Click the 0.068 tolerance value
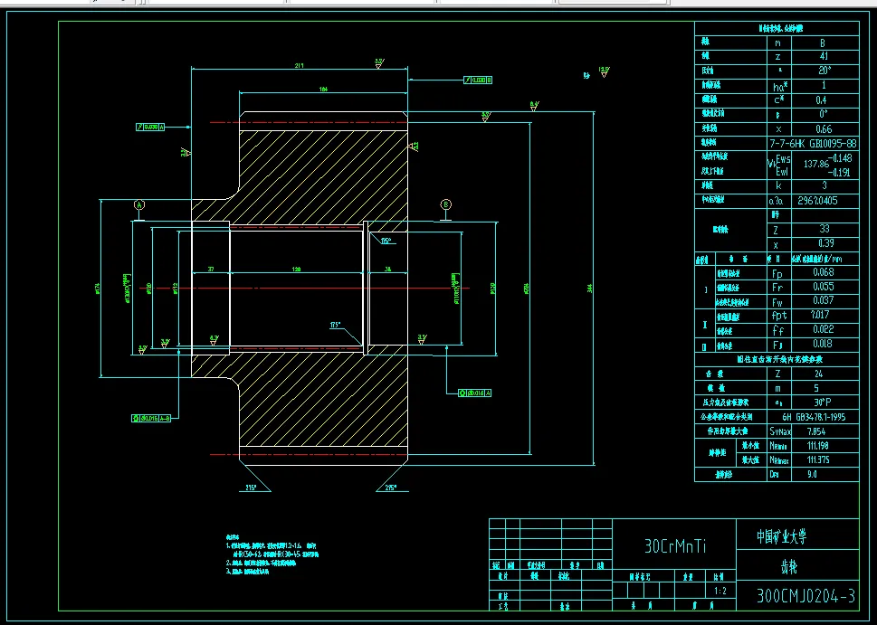Image resolution: width=877 pixels, height=625 pixels. click(824, 272)
